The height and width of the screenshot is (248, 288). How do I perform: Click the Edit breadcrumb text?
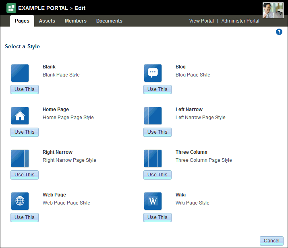pos(80,8)
